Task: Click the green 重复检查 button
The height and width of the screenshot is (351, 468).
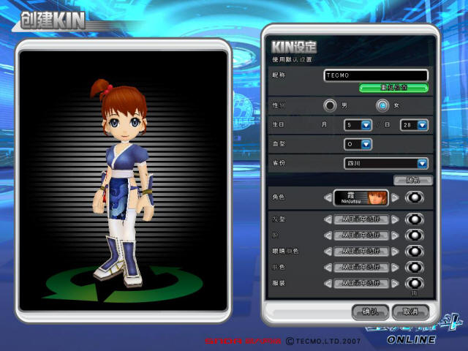Action: tap(394, 88)
